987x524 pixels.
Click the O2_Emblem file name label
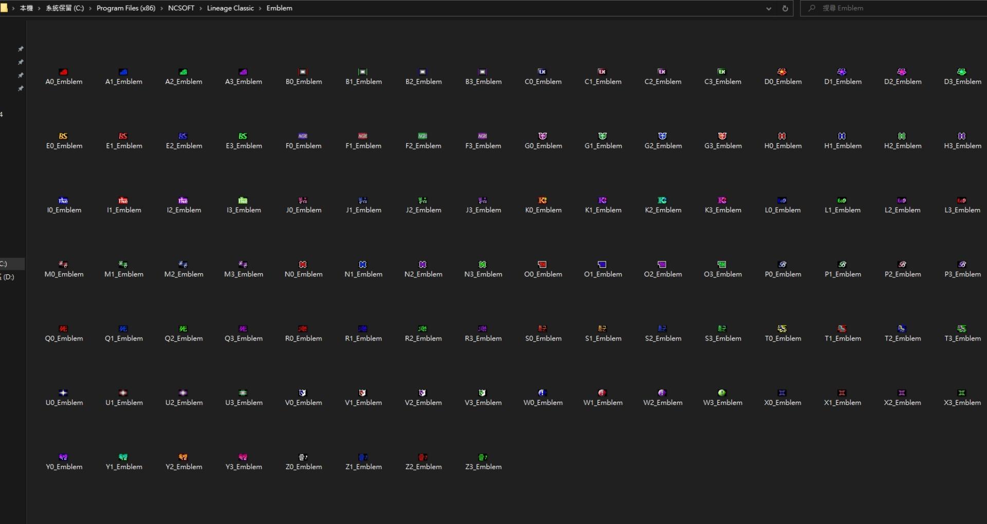point(663,274)
